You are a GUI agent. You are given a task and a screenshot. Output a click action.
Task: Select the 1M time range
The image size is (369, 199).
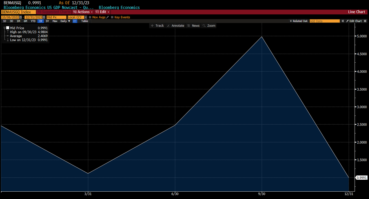tap(18, 21)
